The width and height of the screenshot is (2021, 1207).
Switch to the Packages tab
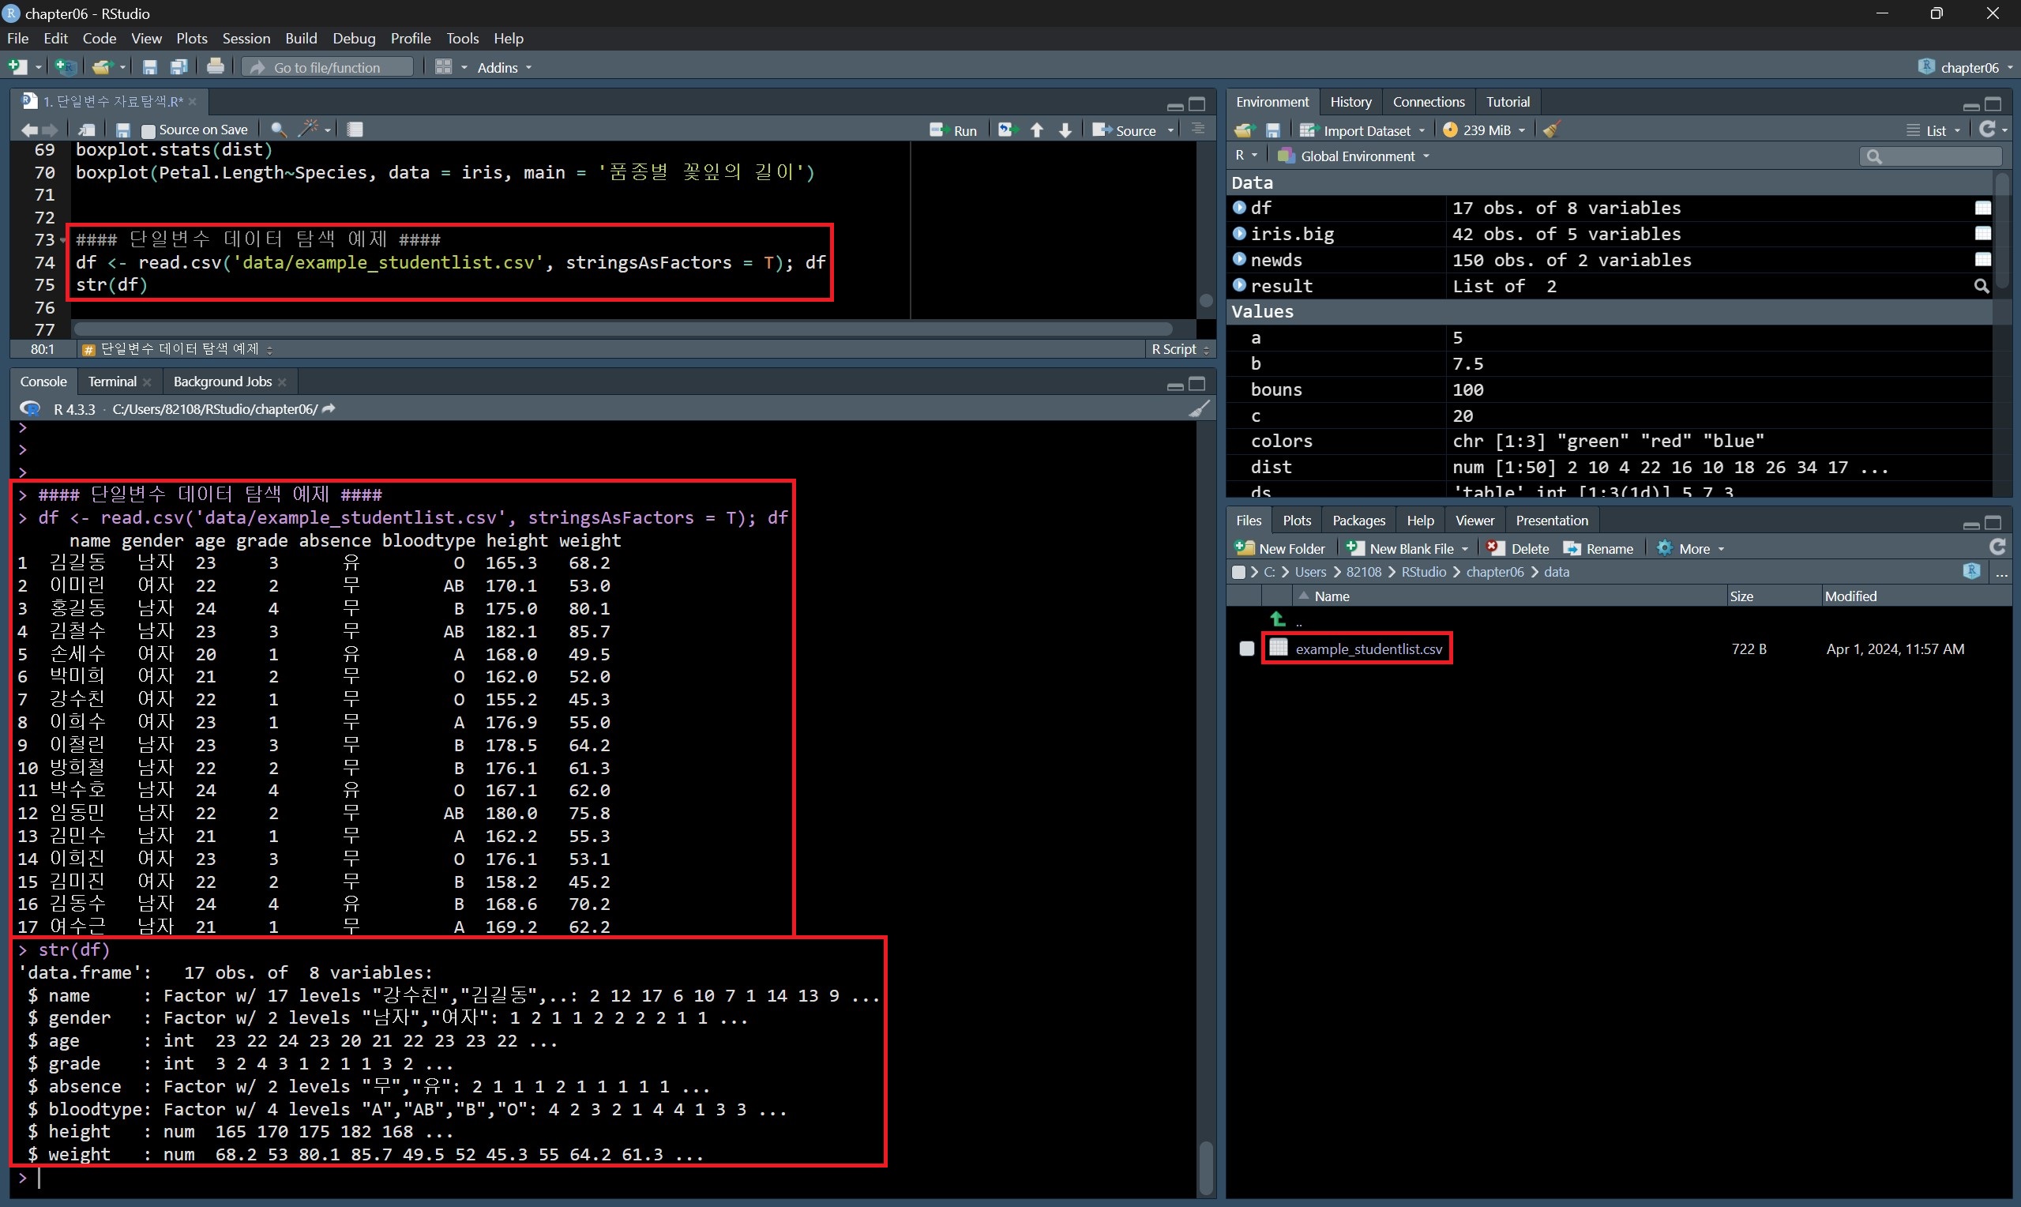pyautogui.click(x=1358, y=521)
